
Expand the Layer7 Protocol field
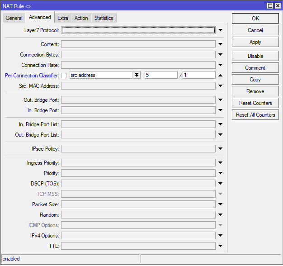click(220, 30)
